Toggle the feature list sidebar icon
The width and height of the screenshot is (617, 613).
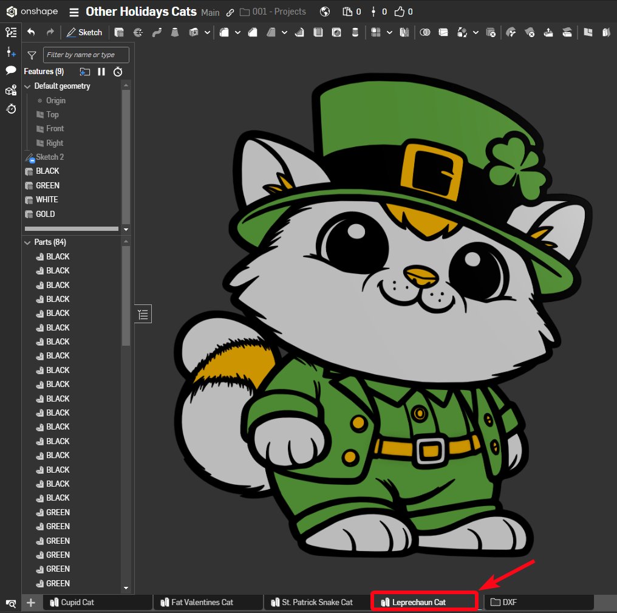(x=10, y=32)
